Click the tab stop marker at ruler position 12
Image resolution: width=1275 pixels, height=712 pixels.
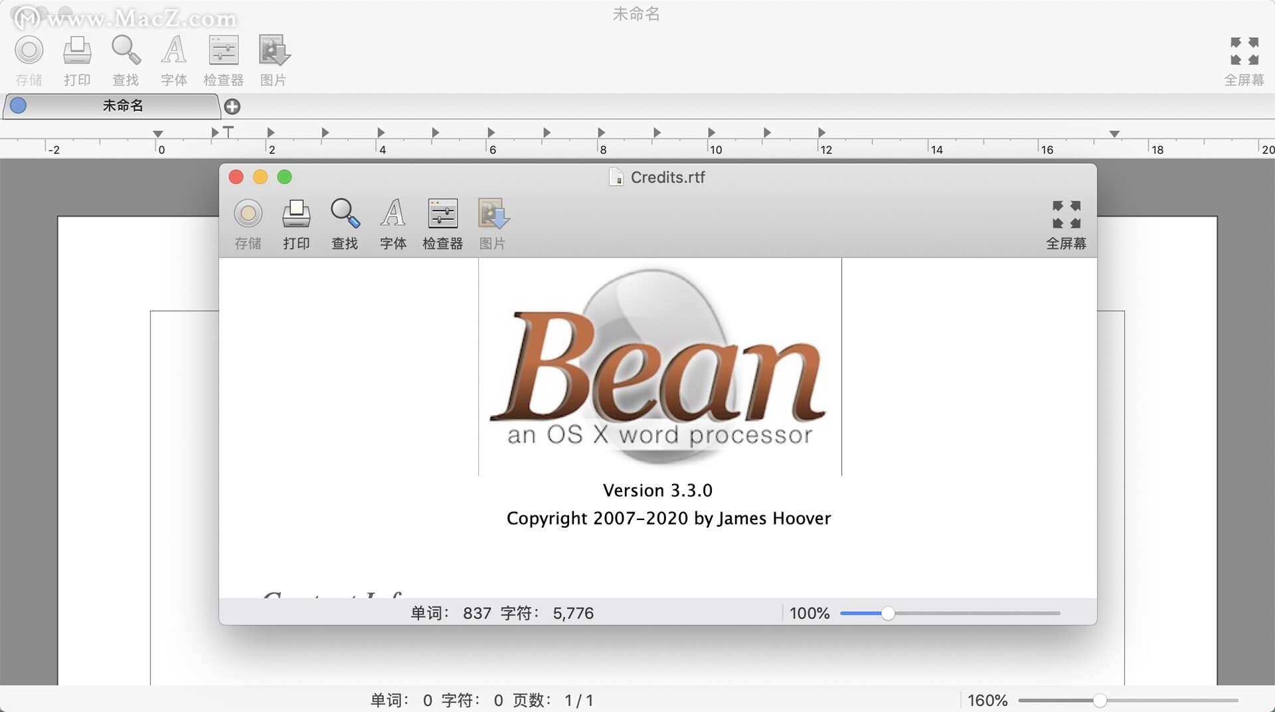(x=821, y=132)
